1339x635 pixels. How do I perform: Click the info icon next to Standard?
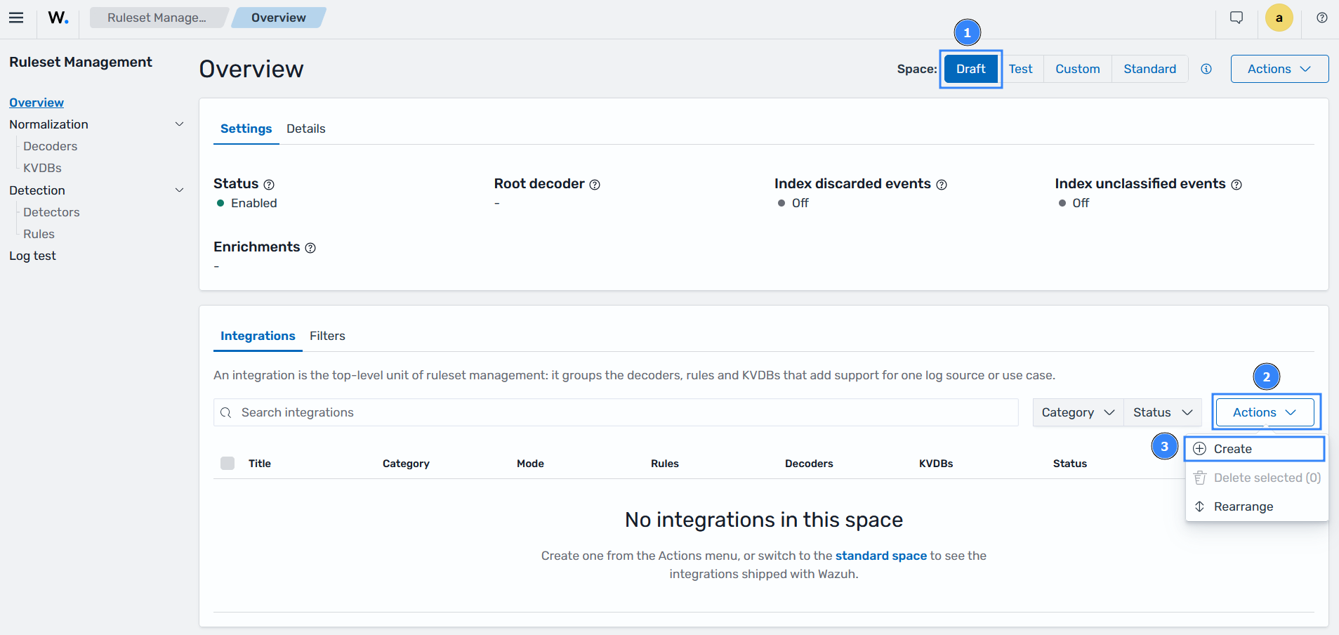pyautogui.click(x=1206, y=69)
